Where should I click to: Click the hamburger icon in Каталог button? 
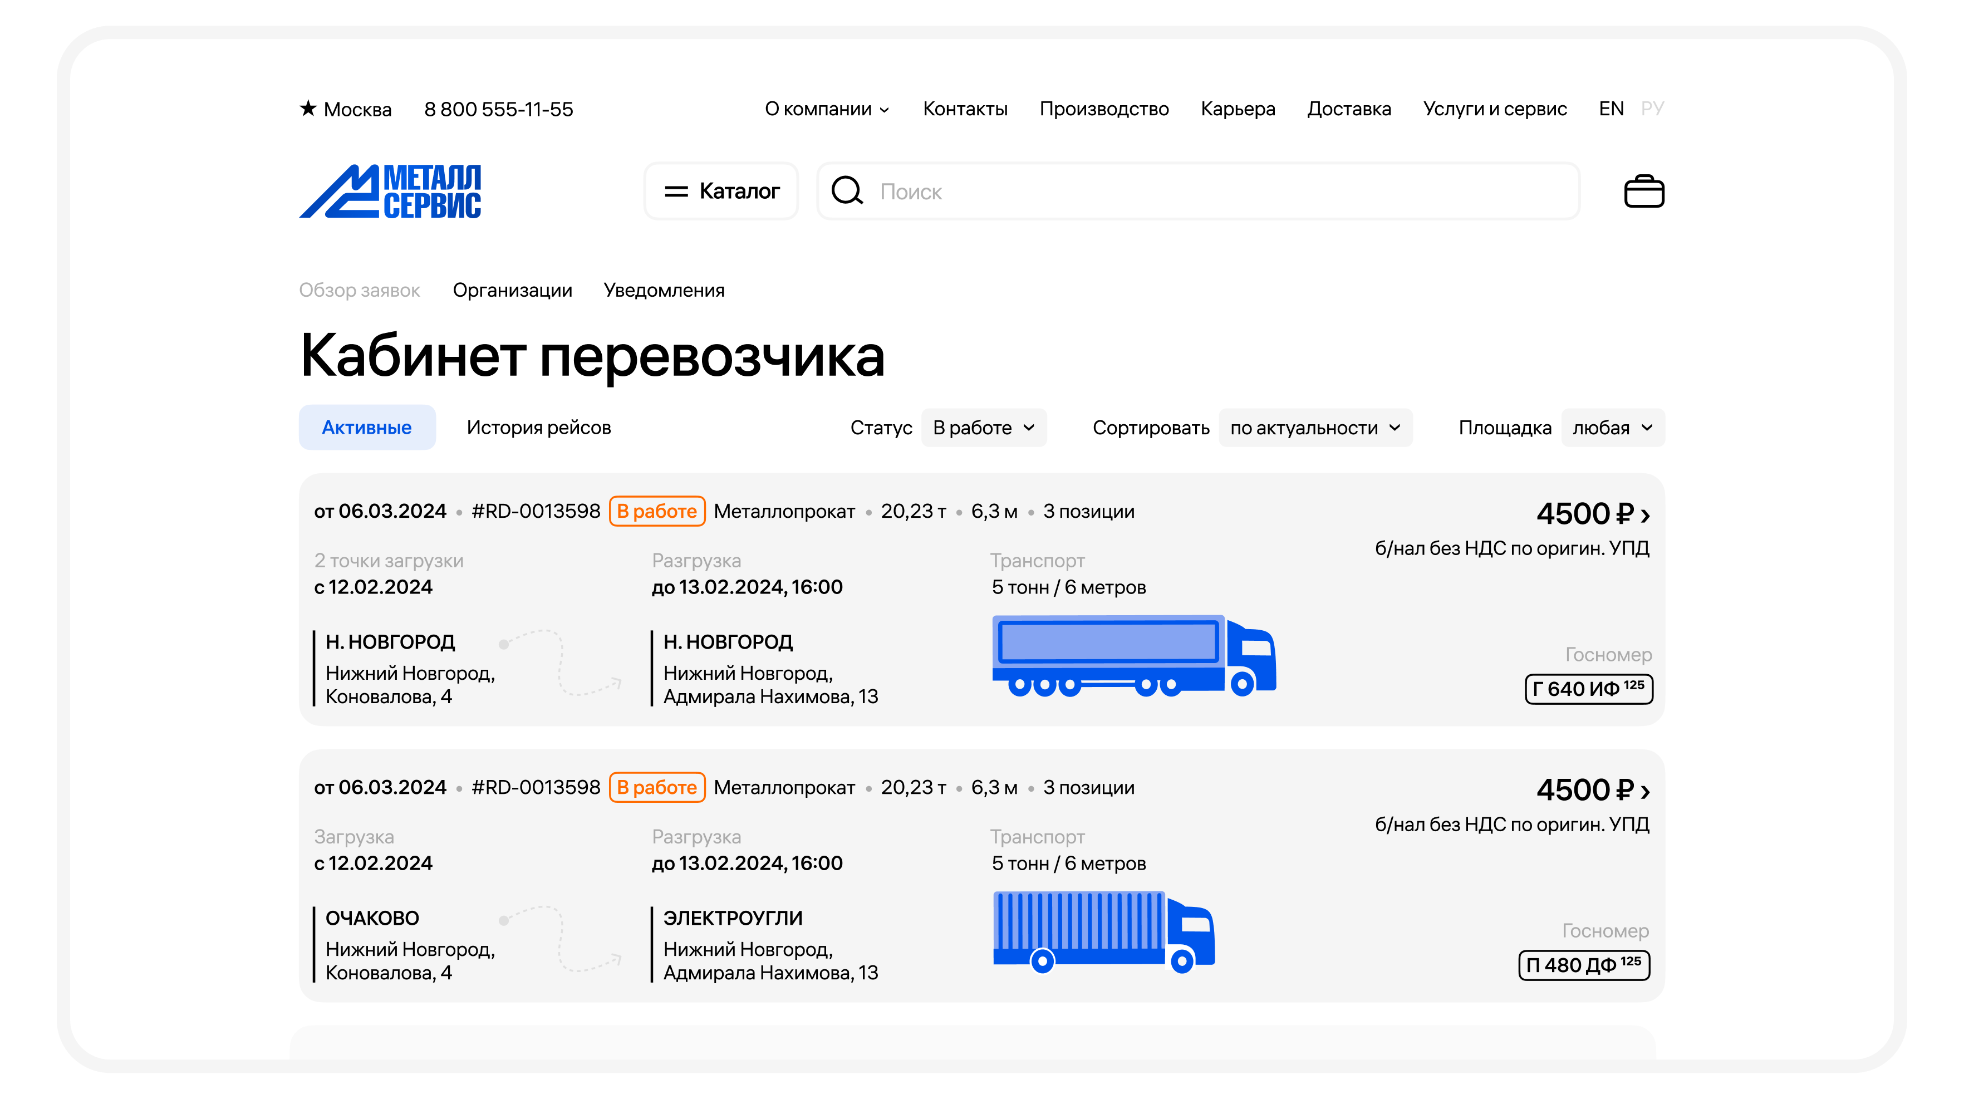676,192
